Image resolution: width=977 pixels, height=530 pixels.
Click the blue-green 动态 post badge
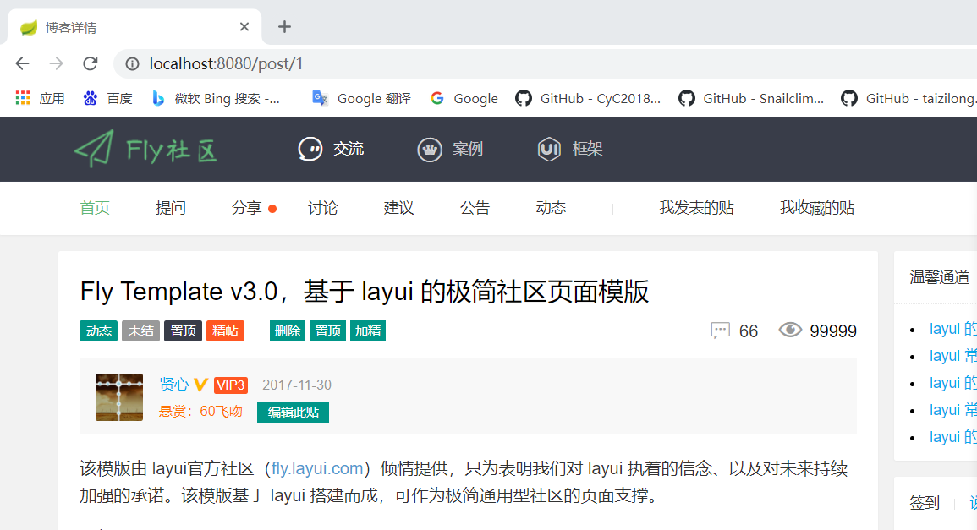98,331
